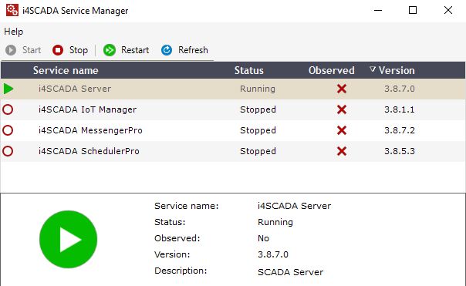Select the i4SCADA MessengerPro row
Image resolution: width=466 pixels, height=286 pixels.
point(233,130)
